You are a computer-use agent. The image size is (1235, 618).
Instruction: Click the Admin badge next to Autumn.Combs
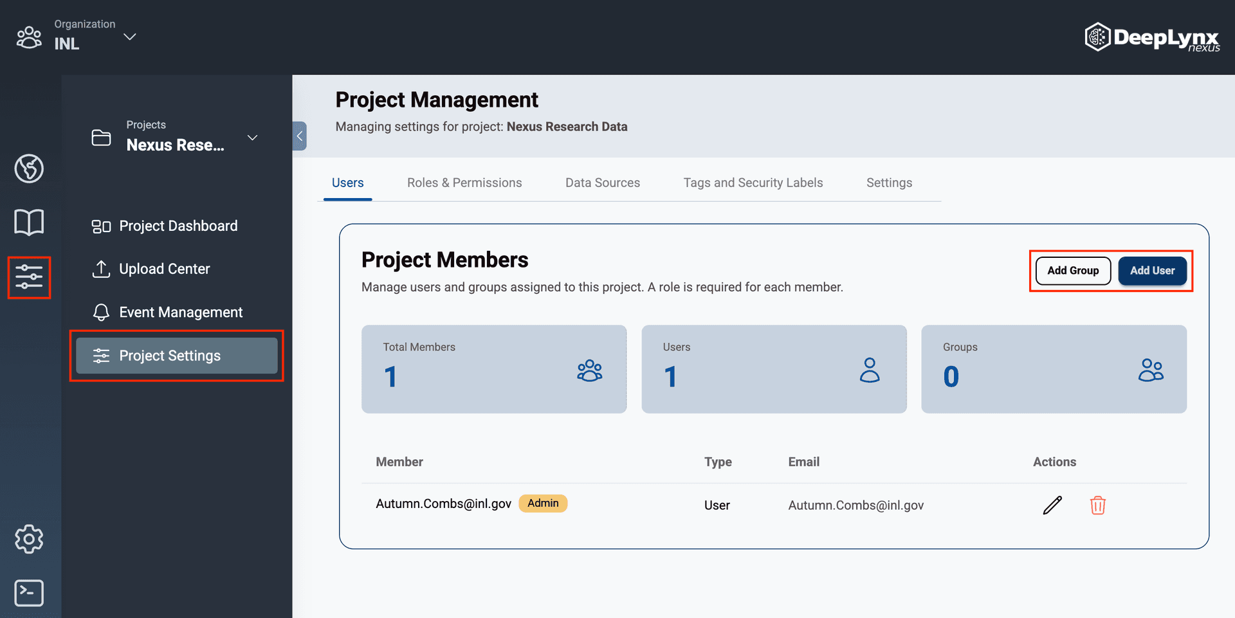[542, 504]
